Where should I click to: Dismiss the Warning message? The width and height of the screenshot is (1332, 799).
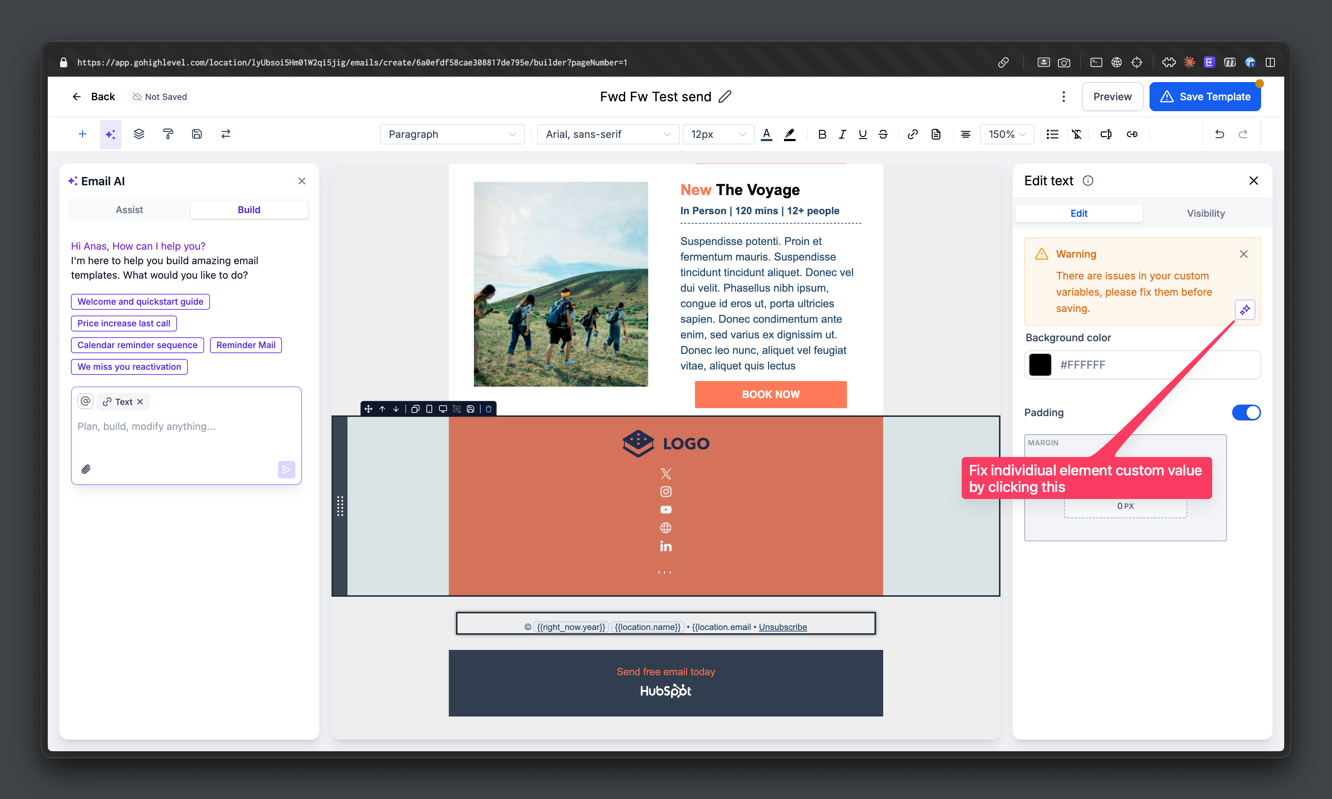tap(1243, 254)
